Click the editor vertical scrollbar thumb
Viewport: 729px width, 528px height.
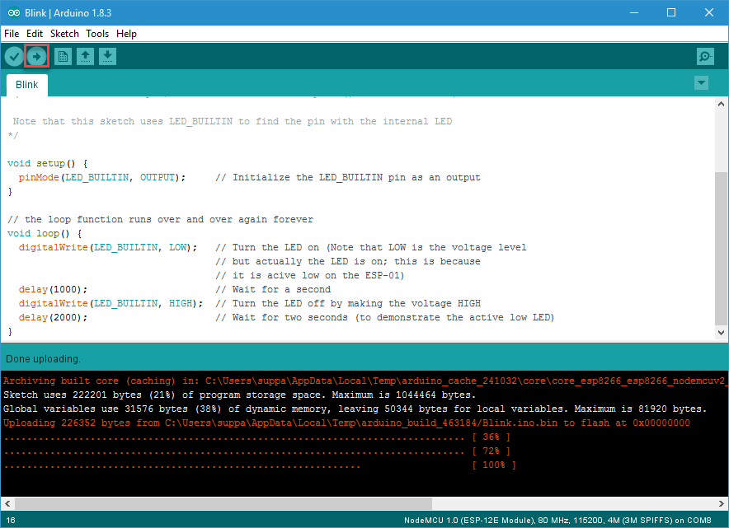[721, 249]
